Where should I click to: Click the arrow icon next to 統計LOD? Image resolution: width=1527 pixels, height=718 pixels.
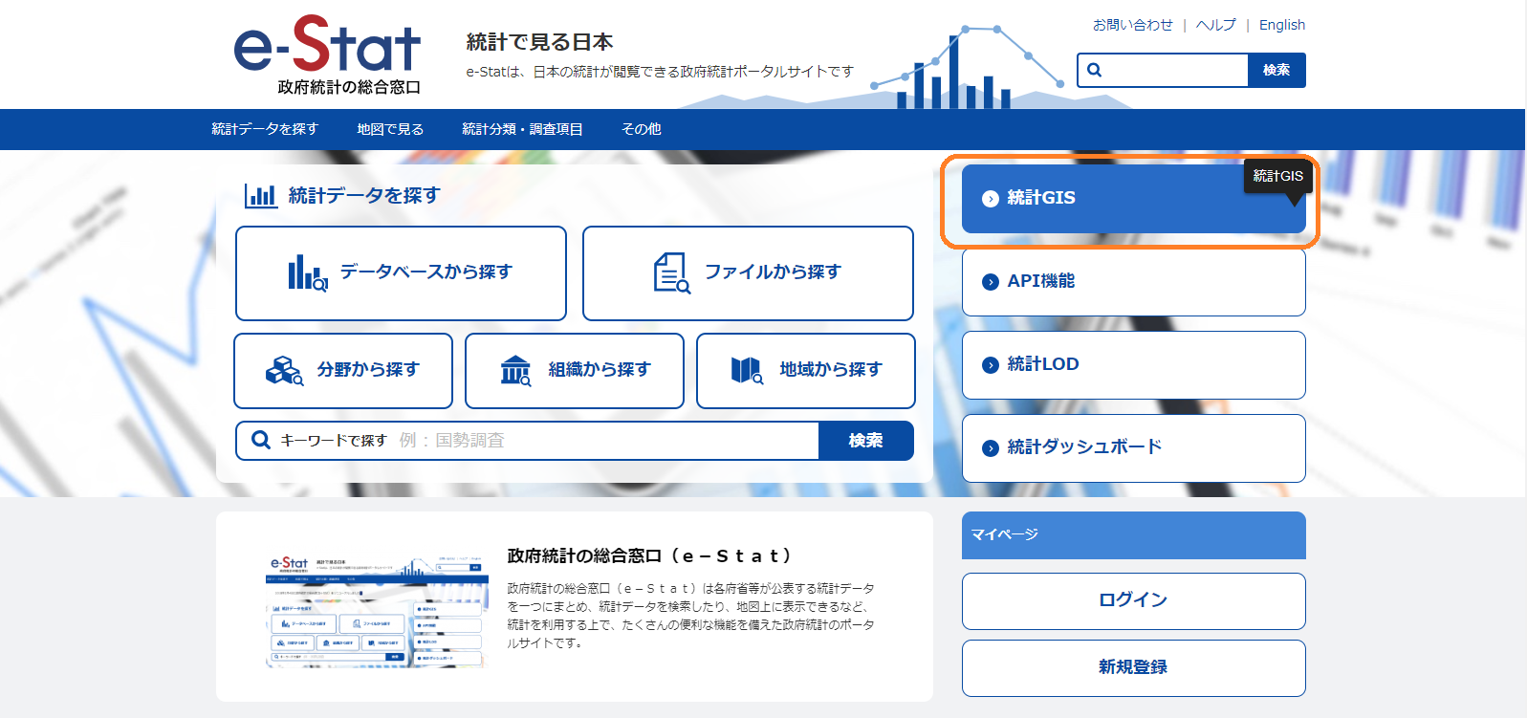991,365
